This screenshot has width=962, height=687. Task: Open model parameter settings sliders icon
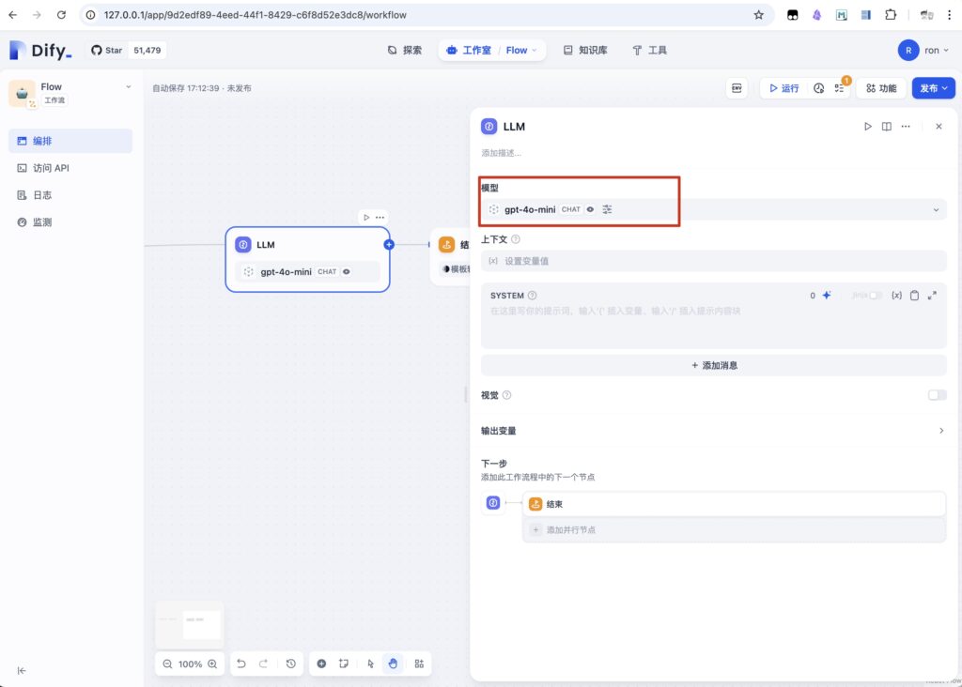tap(607, 209)
